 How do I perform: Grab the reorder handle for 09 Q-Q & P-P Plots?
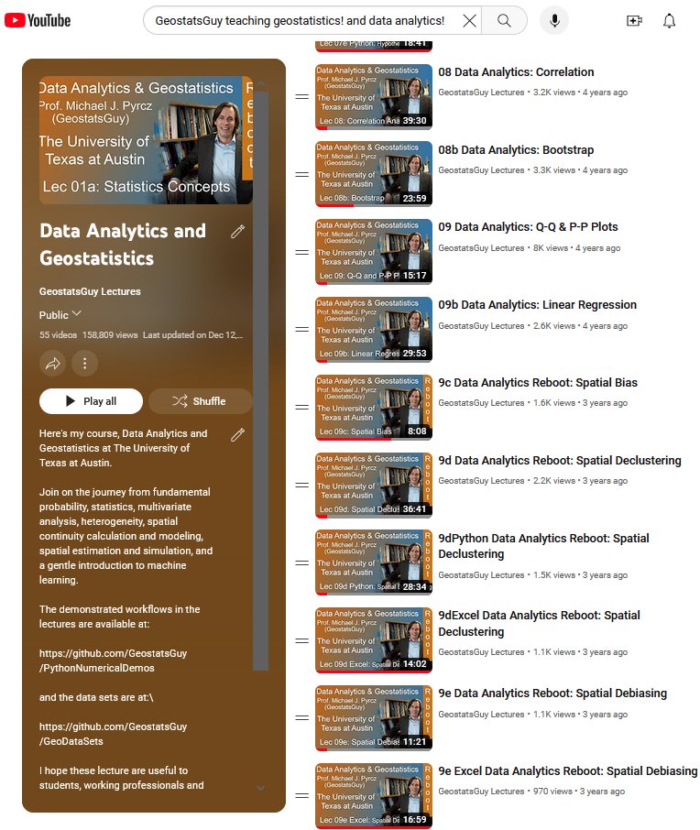point(301,252)
